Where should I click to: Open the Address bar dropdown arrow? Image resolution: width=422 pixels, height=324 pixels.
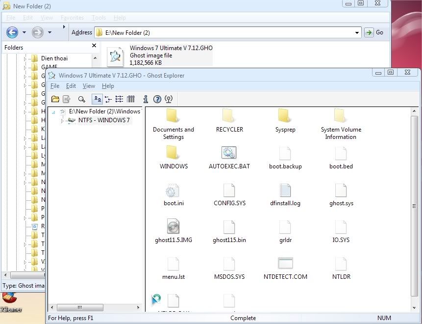[357, 32]
